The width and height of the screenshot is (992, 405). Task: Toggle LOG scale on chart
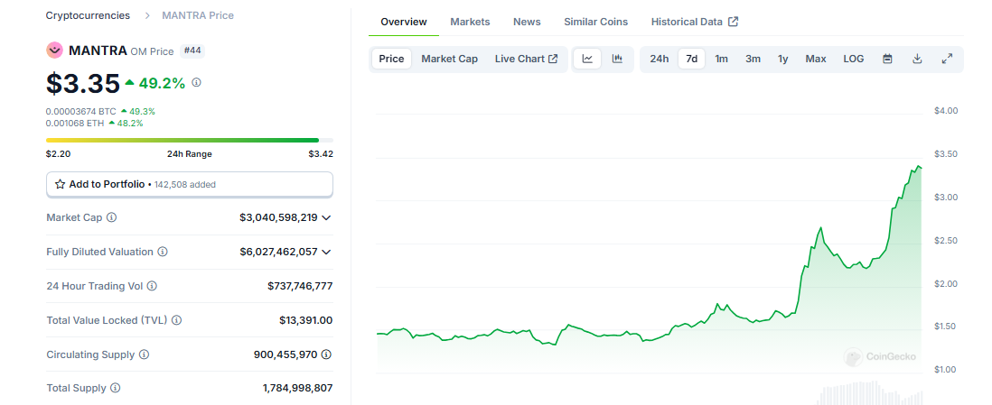[x=853, y=59]
